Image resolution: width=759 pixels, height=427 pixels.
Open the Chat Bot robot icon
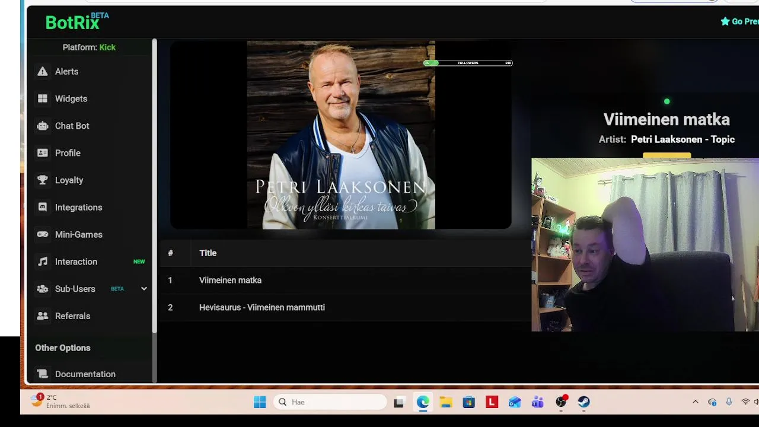42,126
